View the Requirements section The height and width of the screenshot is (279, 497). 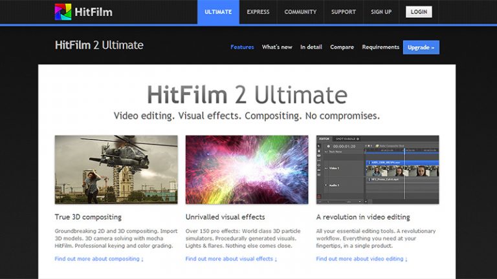click(x=381, y=47)
